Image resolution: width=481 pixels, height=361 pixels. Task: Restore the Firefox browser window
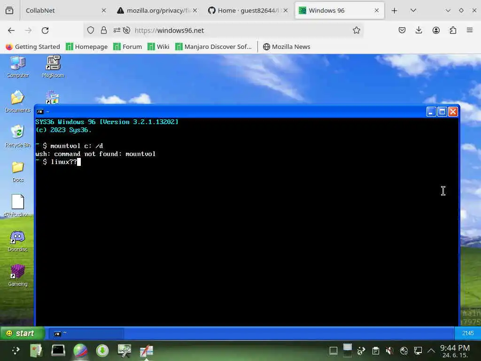click(x=461, y=10)
